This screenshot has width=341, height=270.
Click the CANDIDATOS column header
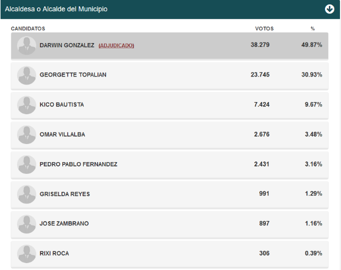(x=28, y=29)
